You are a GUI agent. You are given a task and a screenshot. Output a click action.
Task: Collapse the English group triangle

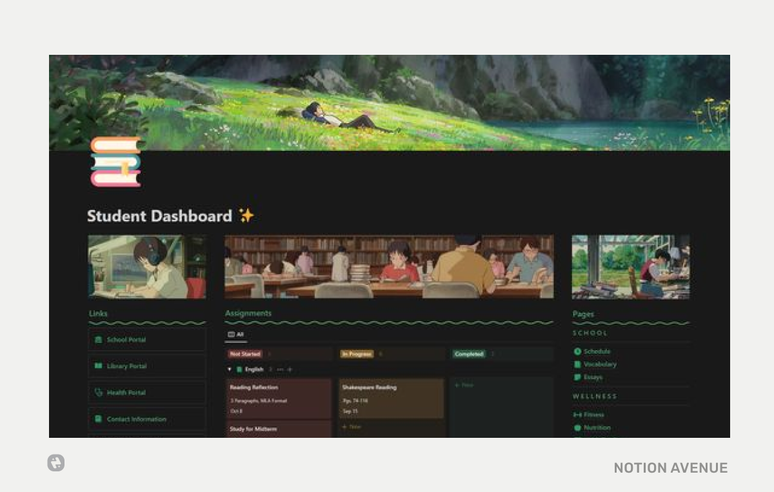coord(230,369)
